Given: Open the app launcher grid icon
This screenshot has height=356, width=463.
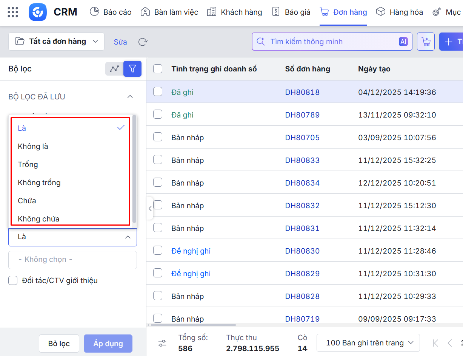Looking at the screenshot, I should click(13, 12).
